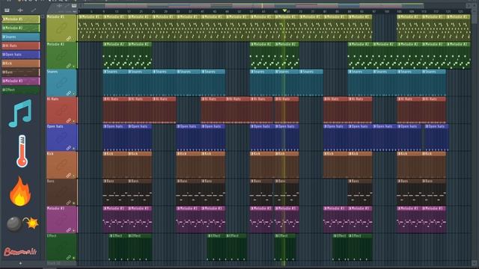Screen dimensions: 479x269
Task: Mute the Melodie #3 playlist track
Action: point(74,231)
